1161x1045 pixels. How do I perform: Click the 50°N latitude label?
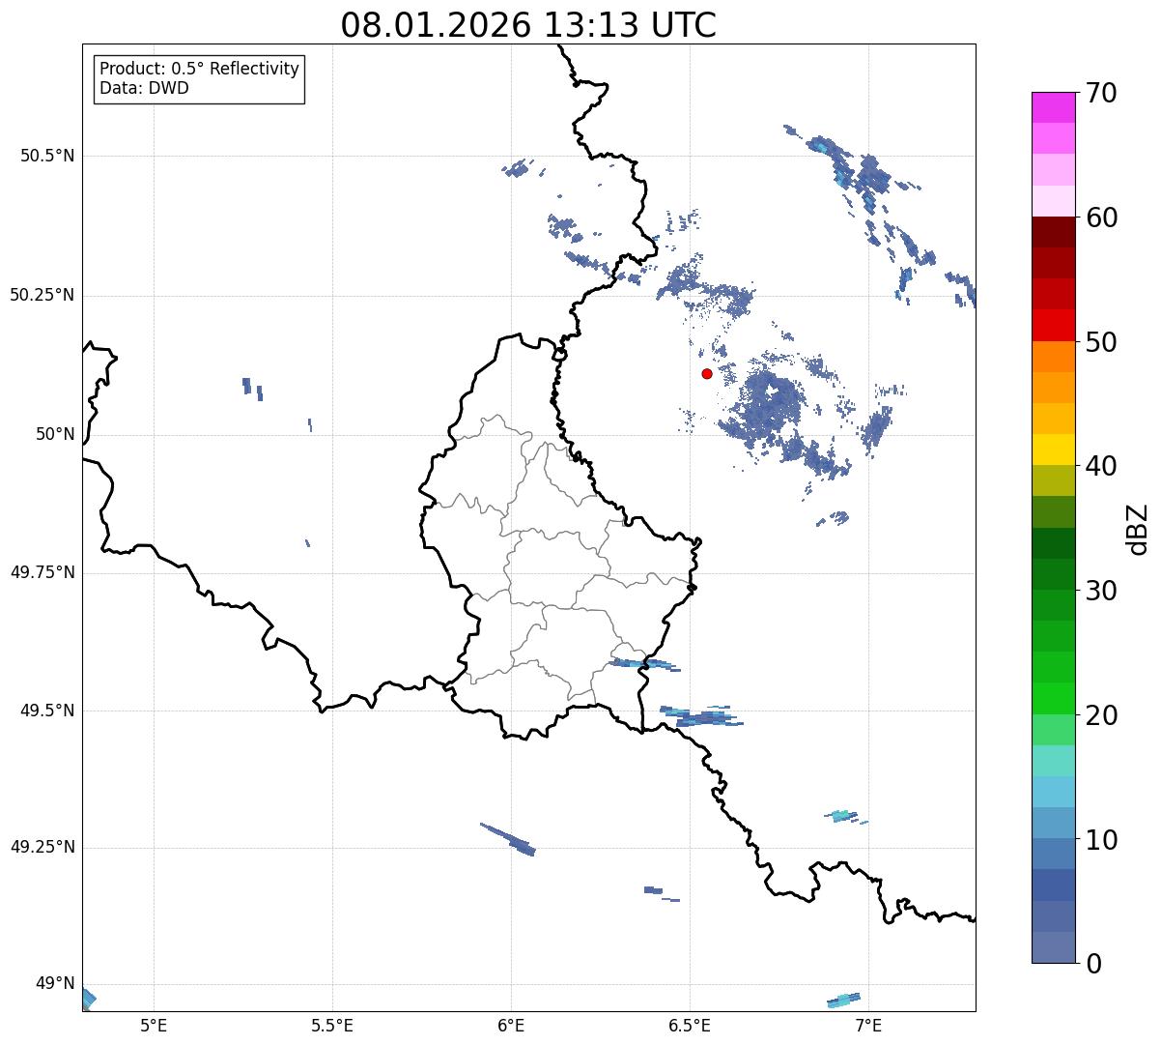(55, 434)
